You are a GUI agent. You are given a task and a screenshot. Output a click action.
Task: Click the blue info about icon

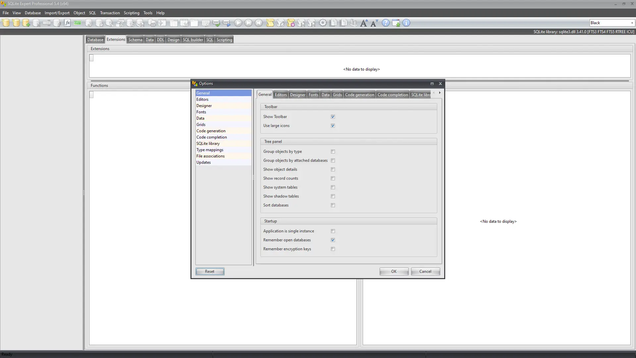point(406,23)
